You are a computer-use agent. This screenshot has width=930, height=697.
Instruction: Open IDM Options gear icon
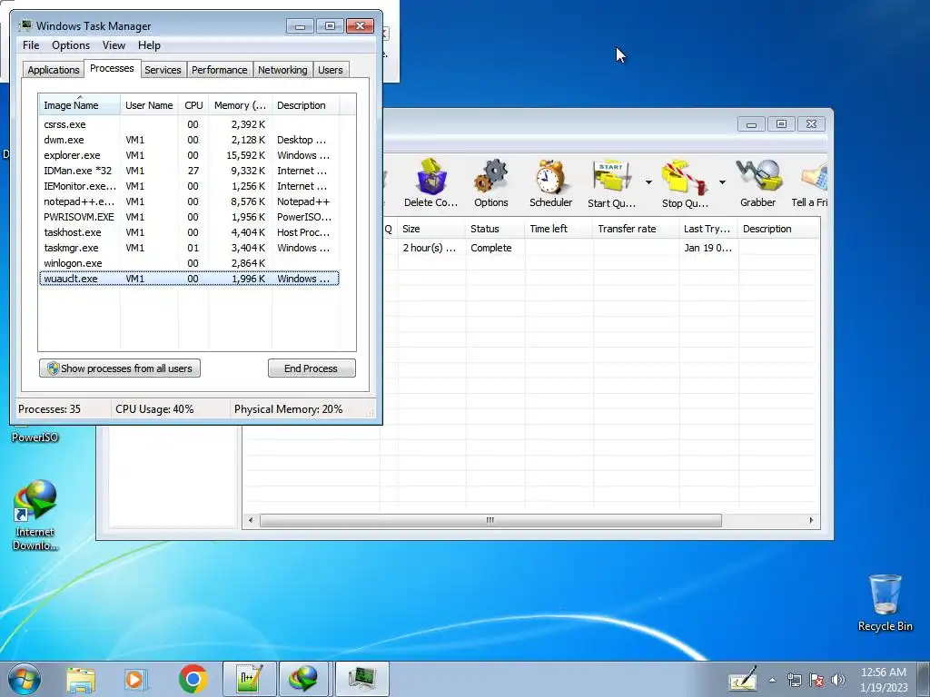(491, 182)
